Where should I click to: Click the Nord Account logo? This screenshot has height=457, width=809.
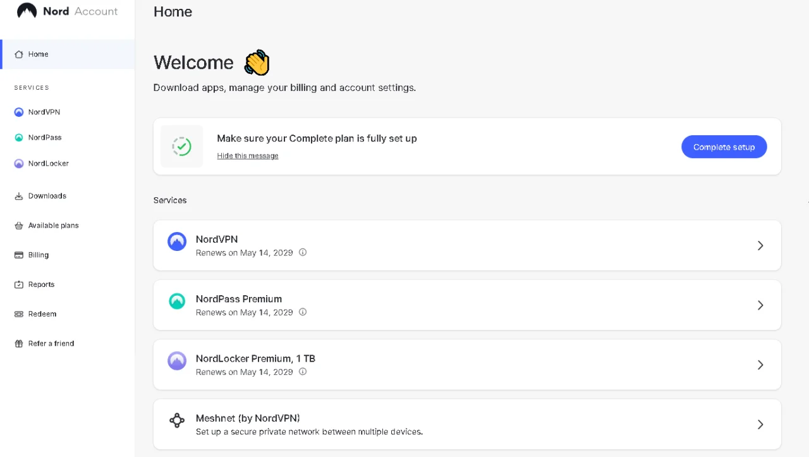point(68,11)
